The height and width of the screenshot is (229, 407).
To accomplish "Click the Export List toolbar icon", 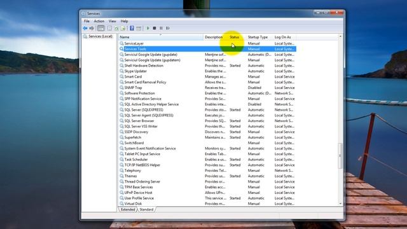I will pos(123,28).
